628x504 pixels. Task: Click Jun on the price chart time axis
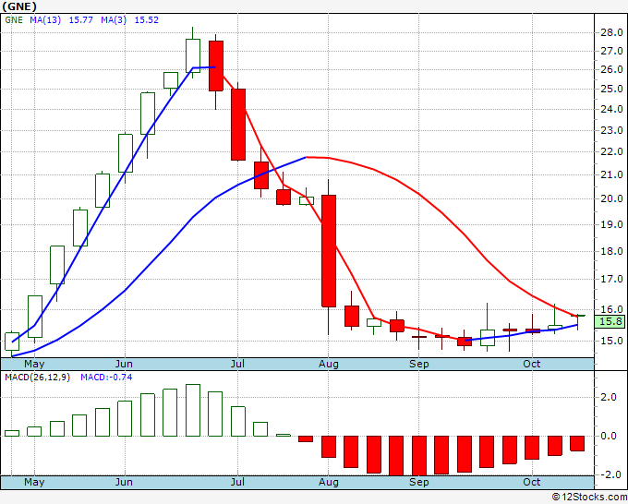click(124, 365)
